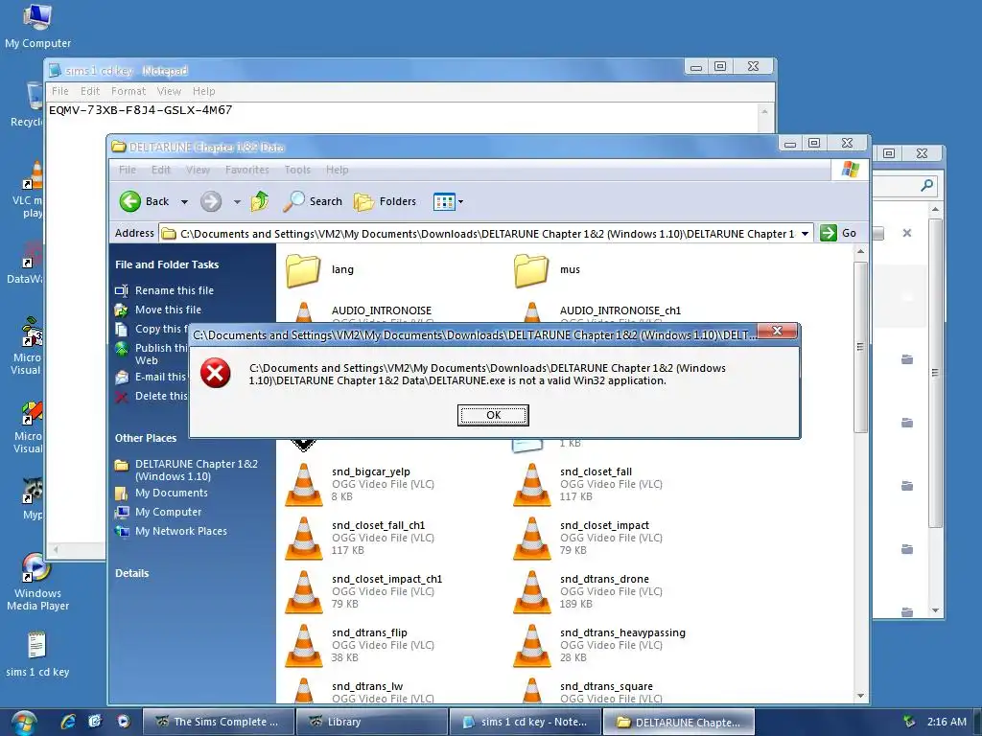The height and width of the screenshot is (736, 982).
Task: Open the View menu in Explorer
Action: (x=198, y=170)
